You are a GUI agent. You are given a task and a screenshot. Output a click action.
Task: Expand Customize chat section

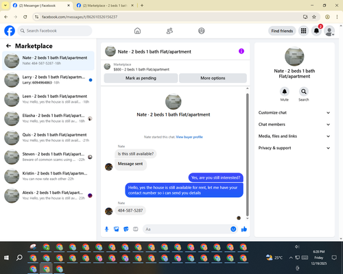coord(294,112)
